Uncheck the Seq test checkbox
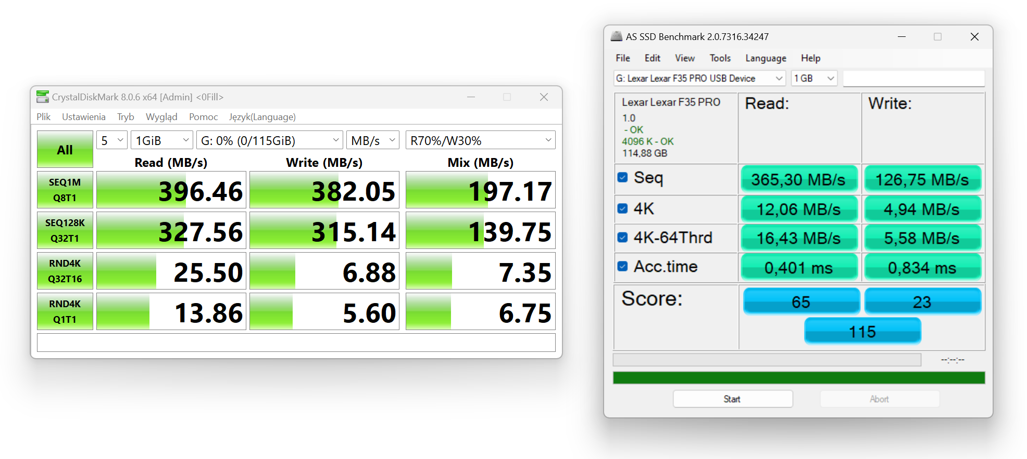Viewport: 1027px width, 459px height. click(x=622, y=177)
